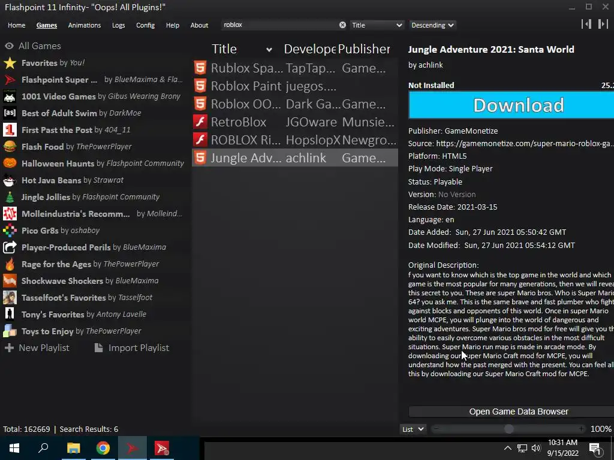
Task: Choose the First Past the Post icon
Action: (x=10, y=130)
